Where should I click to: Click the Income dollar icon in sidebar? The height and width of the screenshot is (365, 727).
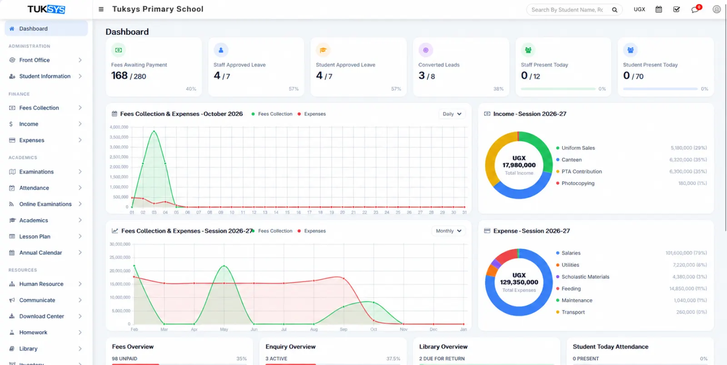(11, 124)
